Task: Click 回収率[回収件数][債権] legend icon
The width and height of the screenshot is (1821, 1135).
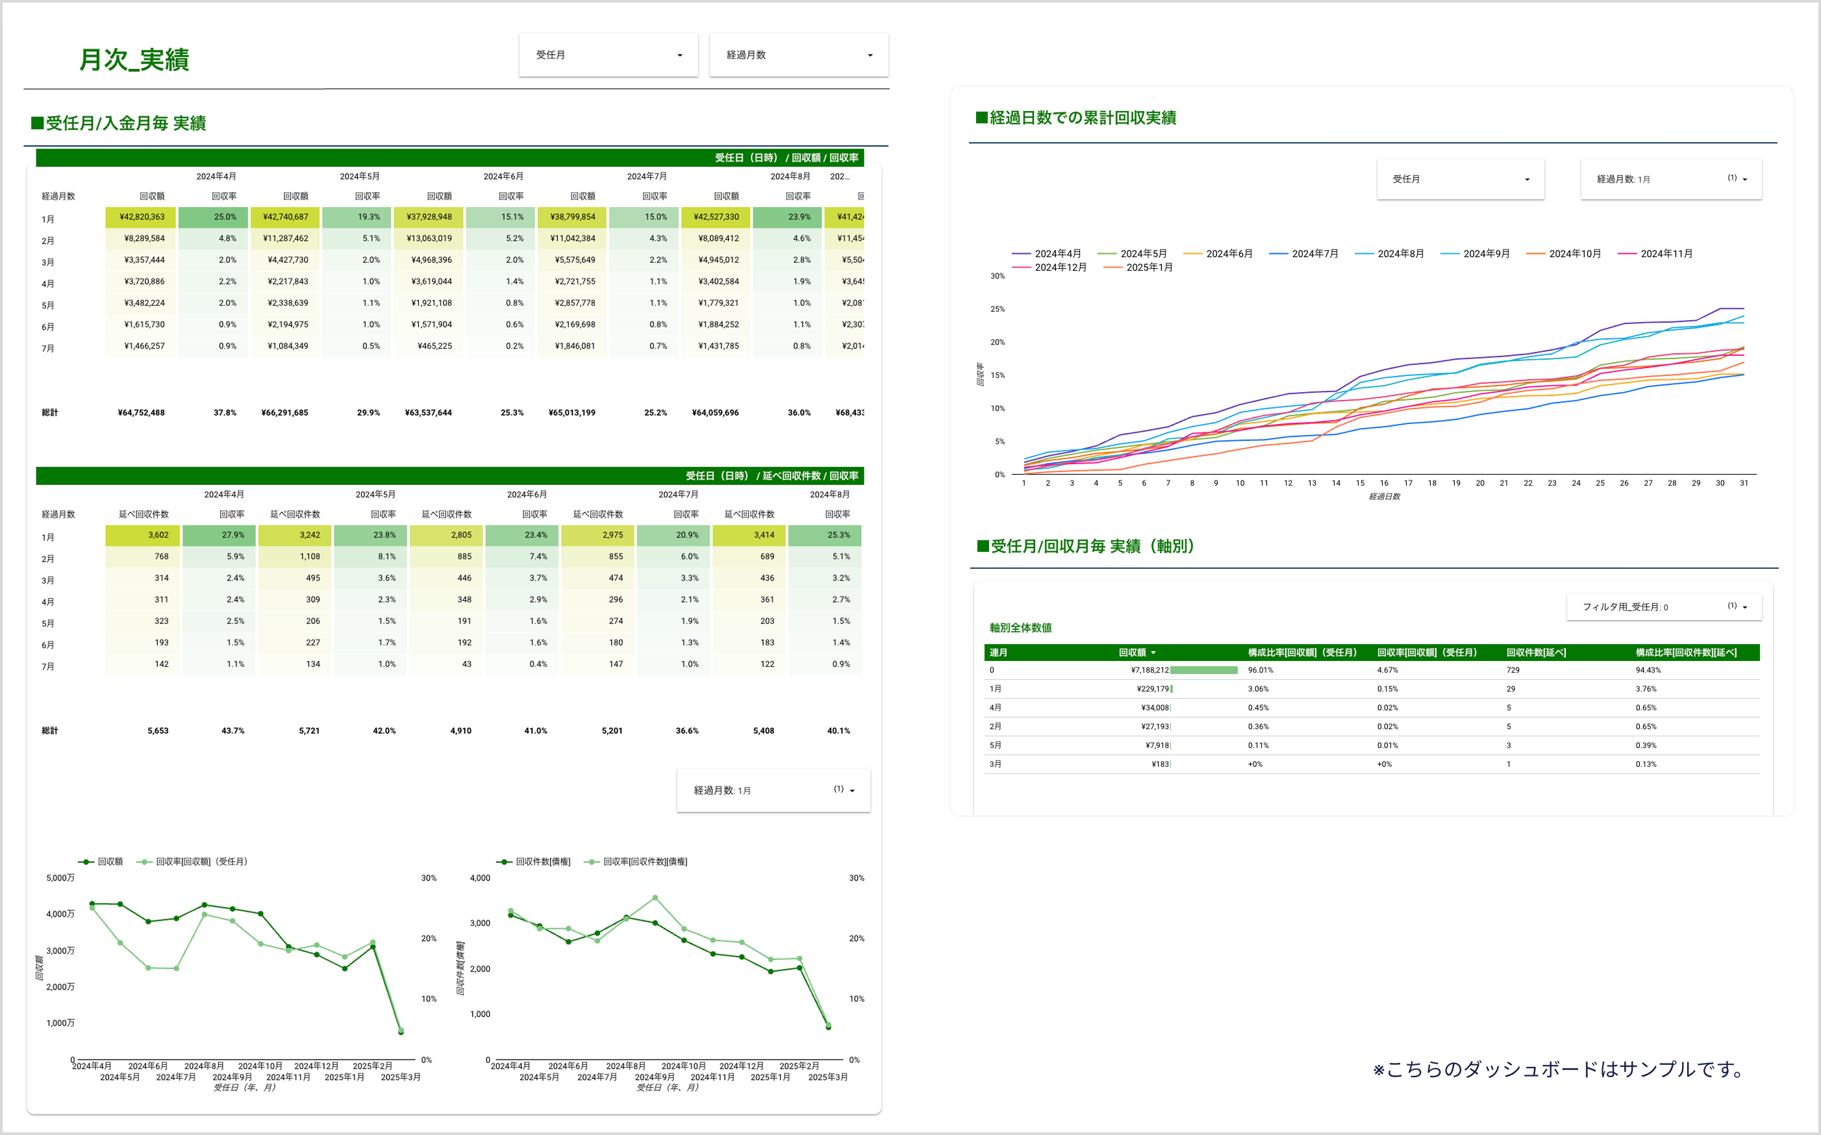Action: coord(592,862)
